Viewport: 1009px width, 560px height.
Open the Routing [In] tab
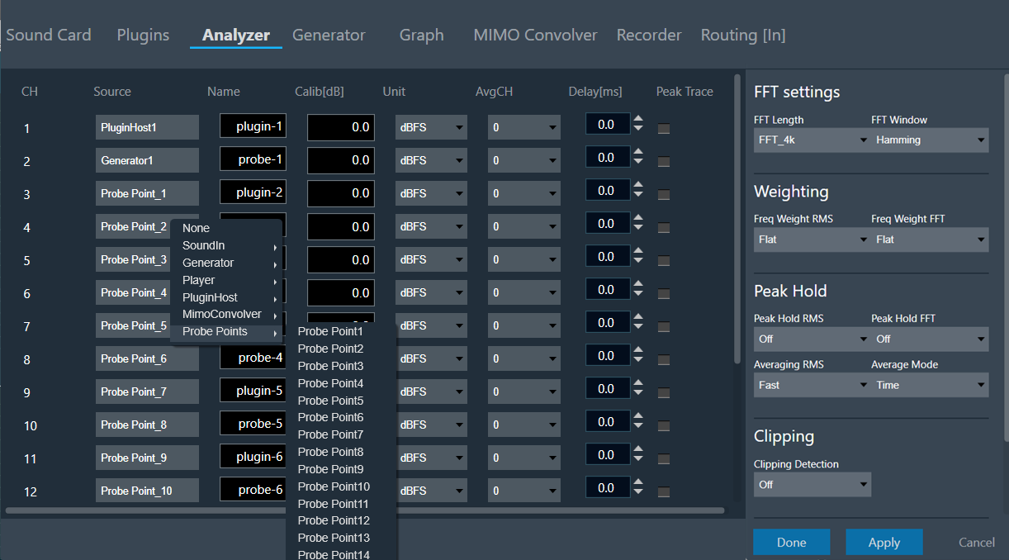[x=743, y=35]
